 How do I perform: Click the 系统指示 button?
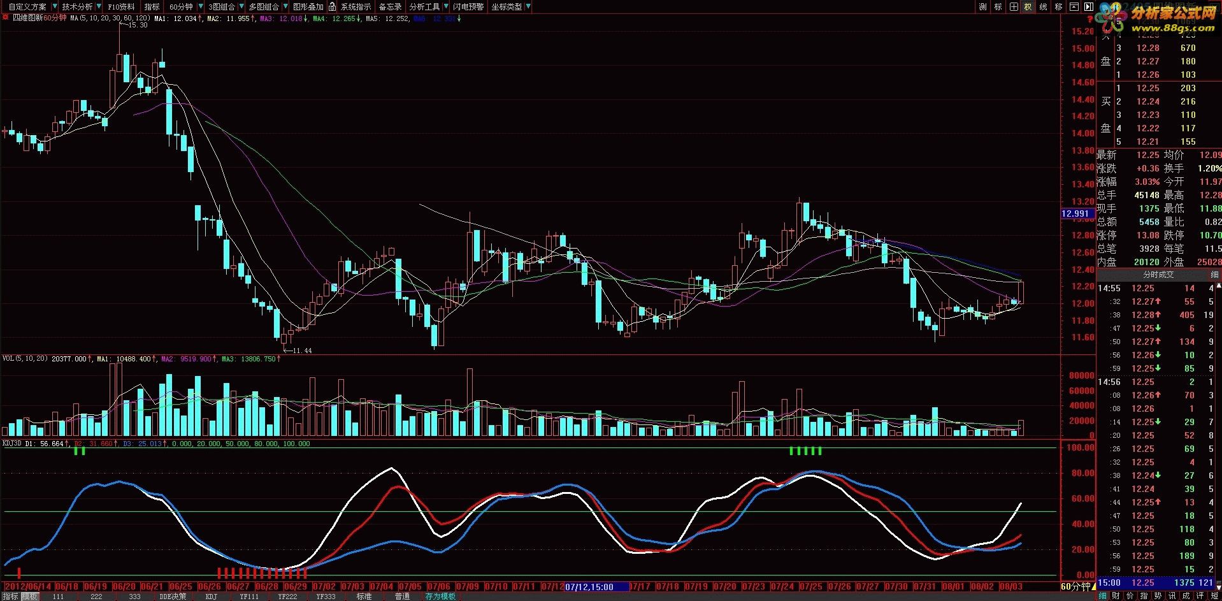pyautogui.click(x=356, y=6)
